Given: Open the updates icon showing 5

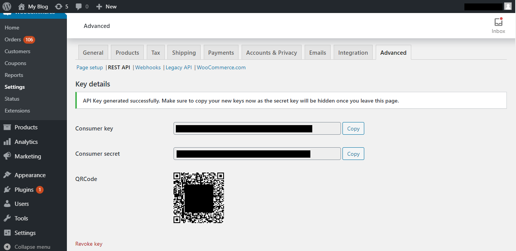Looking at the screenshot, I should (x=58, y=7).
